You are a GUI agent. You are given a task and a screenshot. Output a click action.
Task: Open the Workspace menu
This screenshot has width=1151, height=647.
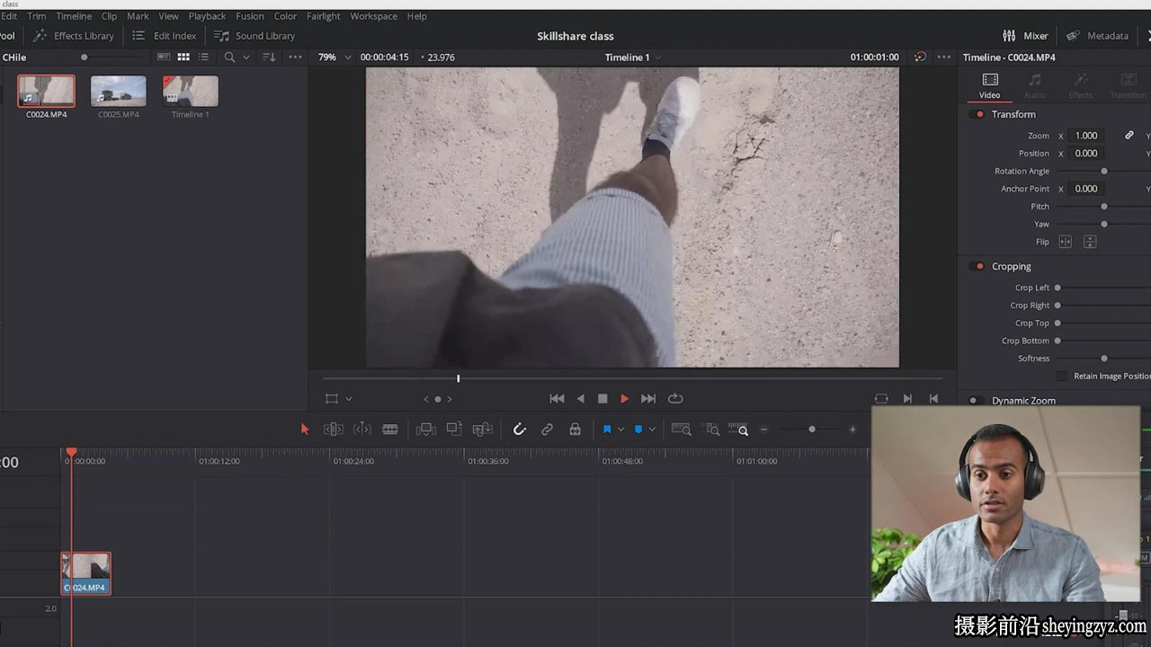coord(373,16)
